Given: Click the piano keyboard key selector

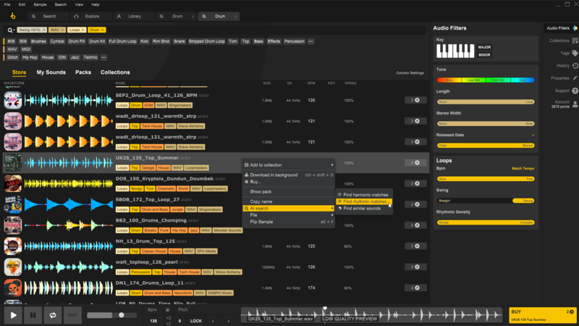Looking at the screenshot, I should 455,51.
